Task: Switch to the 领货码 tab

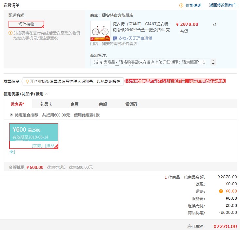Action: point(131,104)
